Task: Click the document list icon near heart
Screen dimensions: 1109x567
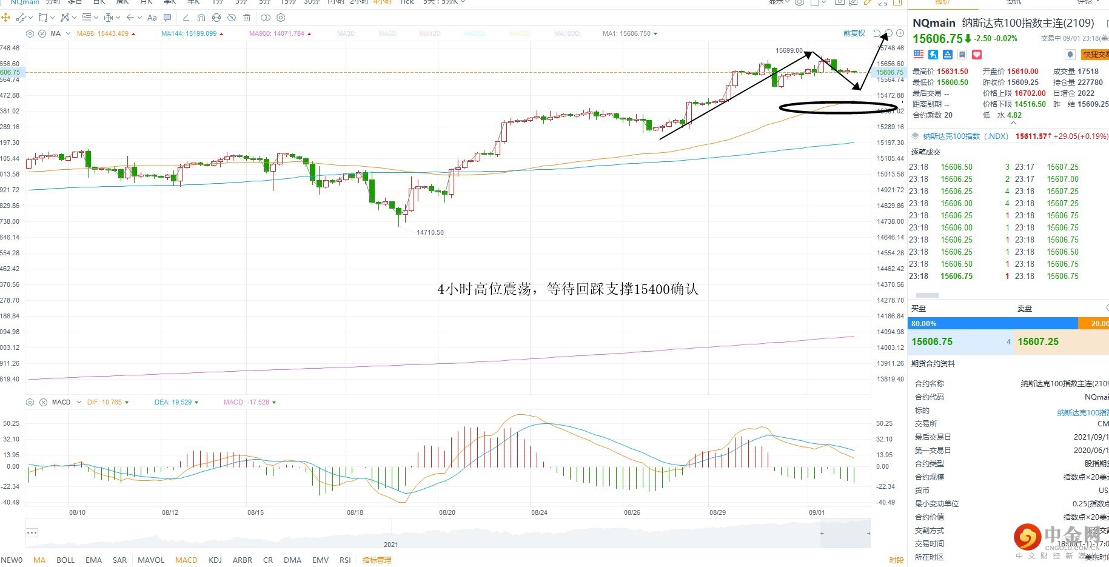Action: [962, 55]
